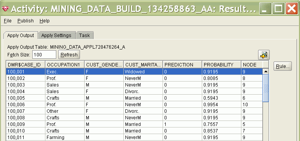Select case ID cell 100,005
This screenshot has height=141, width=300.
(26, 98)
